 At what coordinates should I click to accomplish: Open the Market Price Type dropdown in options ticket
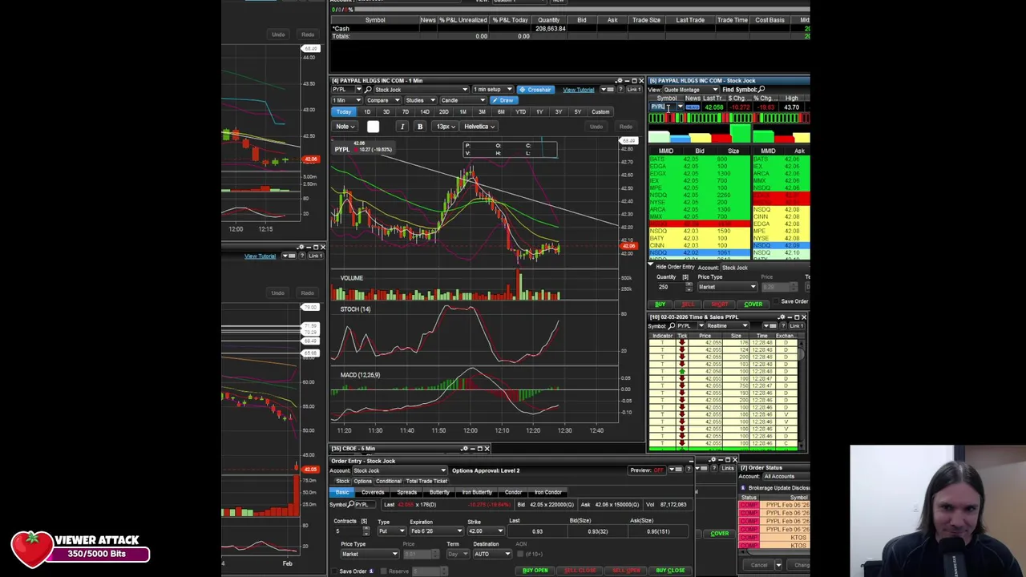click(x=370, y=554)
